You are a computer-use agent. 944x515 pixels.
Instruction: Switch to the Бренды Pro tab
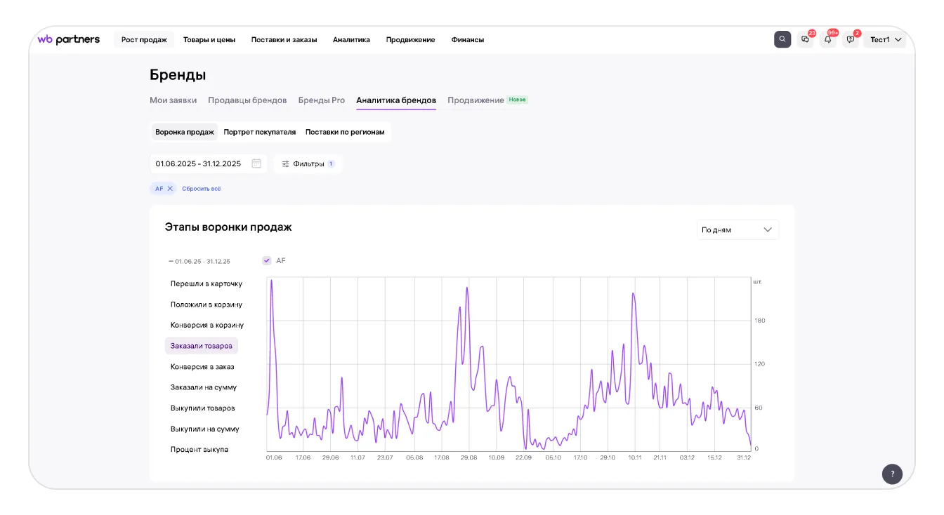[321, 100]
